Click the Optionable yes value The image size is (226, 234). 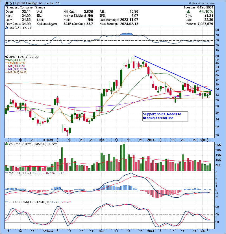pyautogui.click(x=54, y=24)
